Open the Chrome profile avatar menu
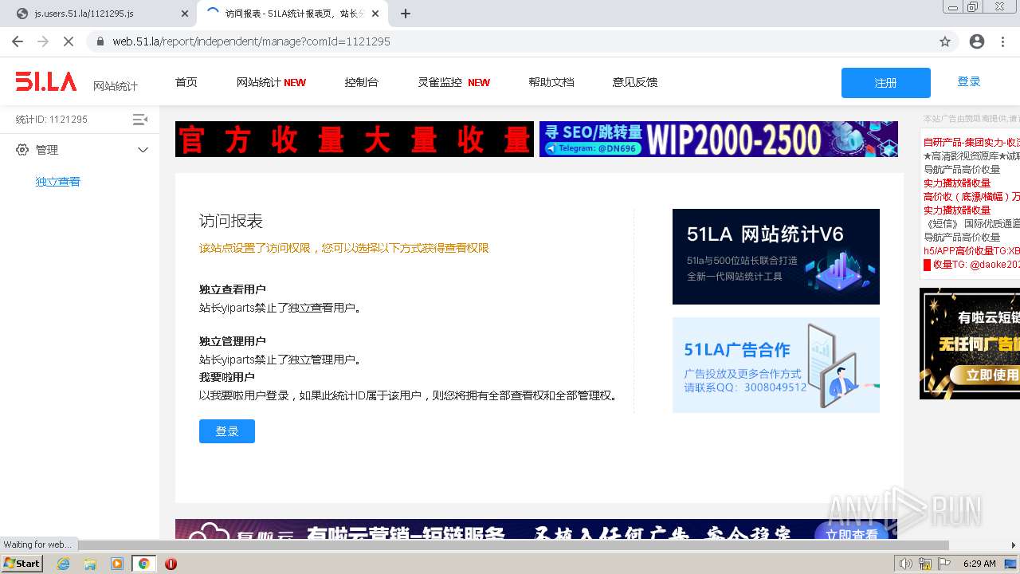This screenshot has height=574, width=1020. [x=977, y=41]
